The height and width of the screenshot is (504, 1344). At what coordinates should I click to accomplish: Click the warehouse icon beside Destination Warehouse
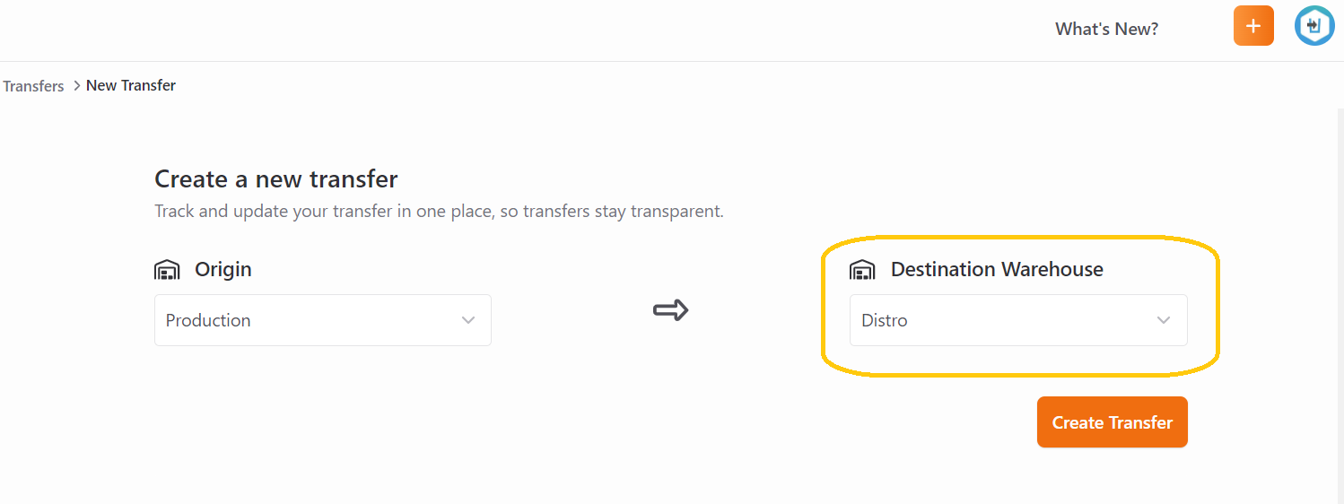coord(862,269)
